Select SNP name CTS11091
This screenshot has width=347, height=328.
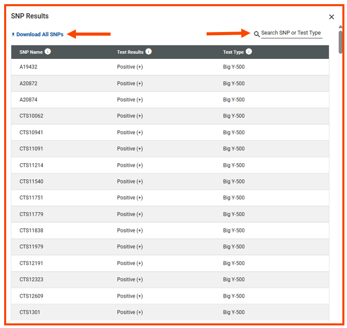31,149
